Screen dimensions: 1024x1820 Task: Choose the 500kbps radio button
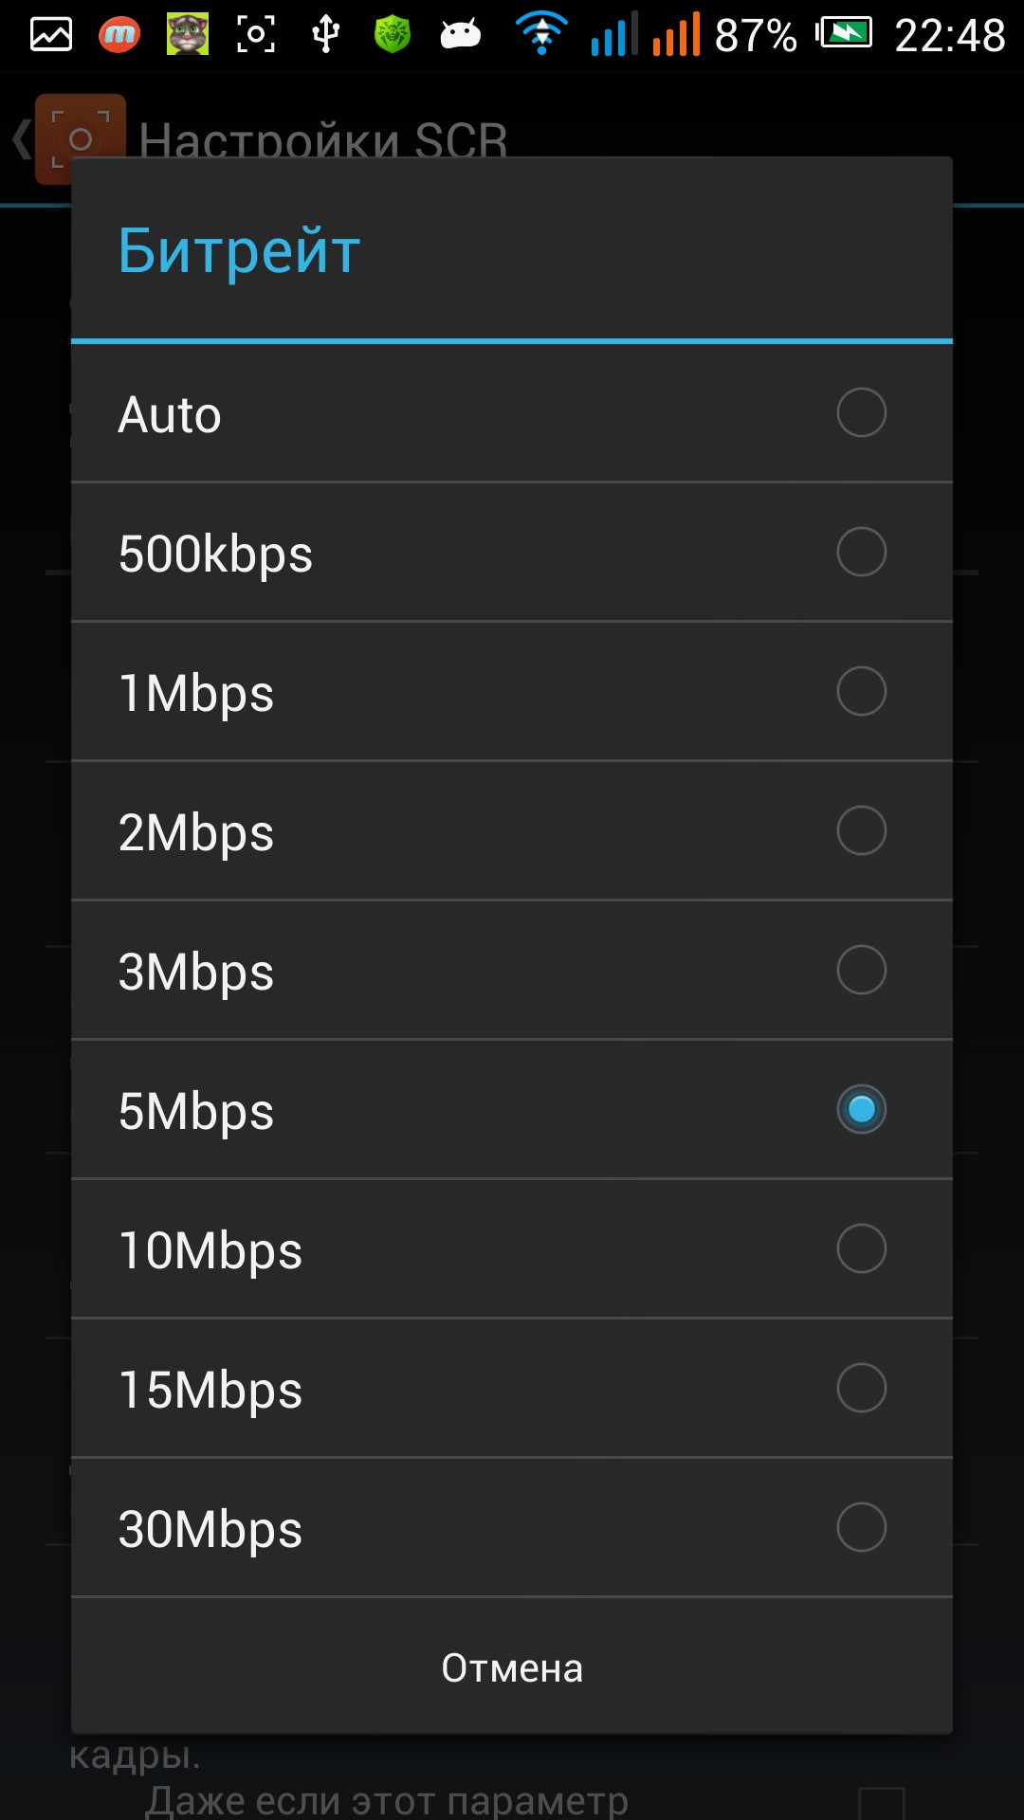(x=861, y=553)
